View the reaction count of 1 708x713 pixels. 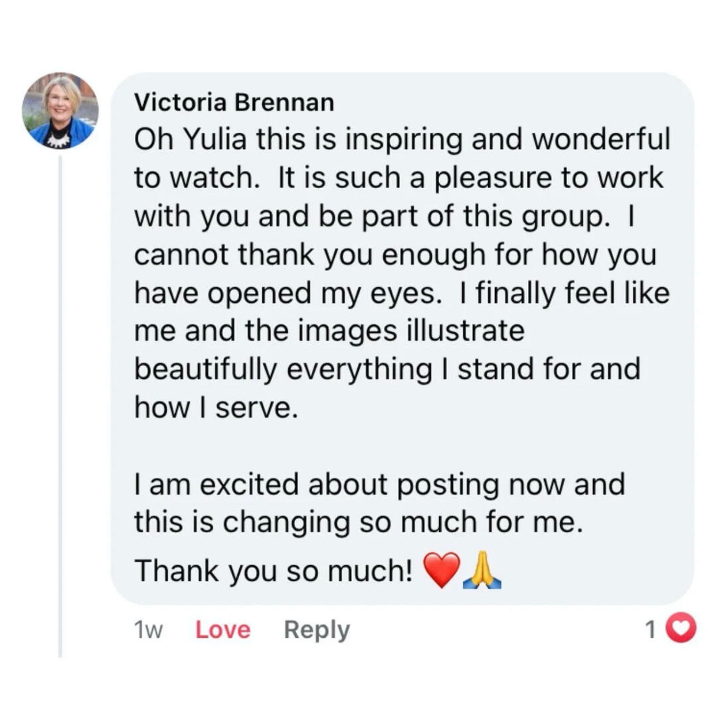[650, 629]
